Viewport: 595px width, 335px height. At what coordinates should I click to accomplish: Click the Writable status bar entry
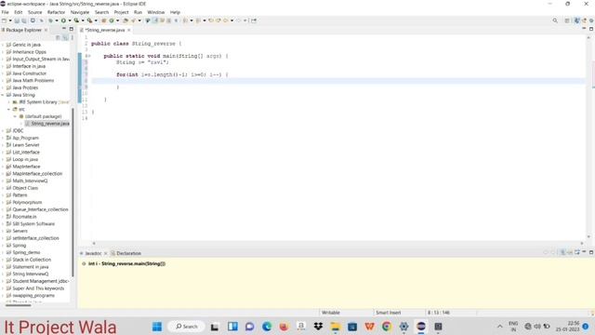tap(331, 313)
